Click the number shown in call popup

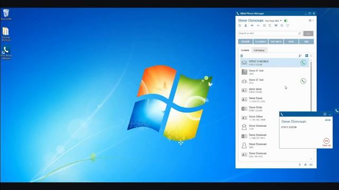click(289, 127)
